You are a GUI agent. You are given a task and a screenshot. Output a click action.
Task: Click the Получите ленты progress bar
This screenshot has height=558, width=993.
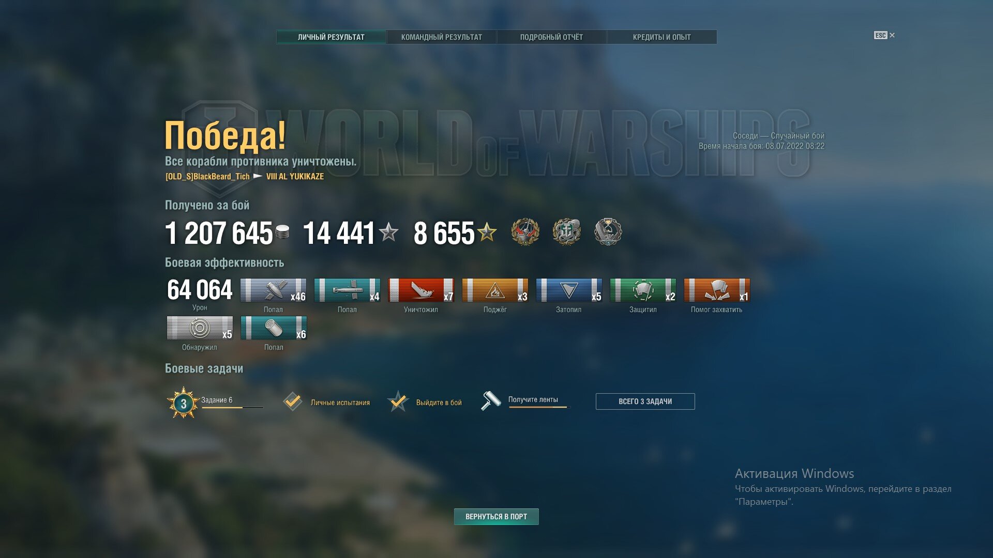coord(539,407)
